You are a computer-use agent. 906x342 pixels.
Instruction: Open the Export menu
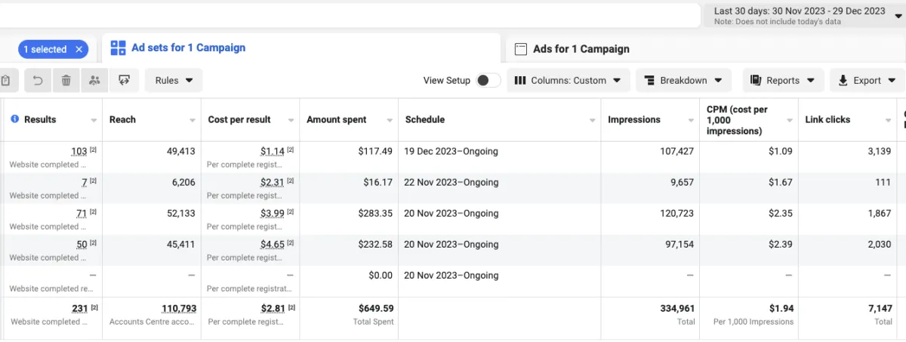867,80
